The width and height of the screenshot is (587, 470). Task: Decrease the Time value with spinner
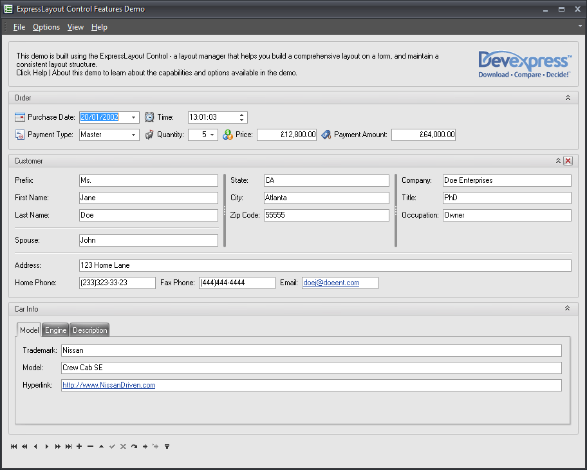point(242,120)
